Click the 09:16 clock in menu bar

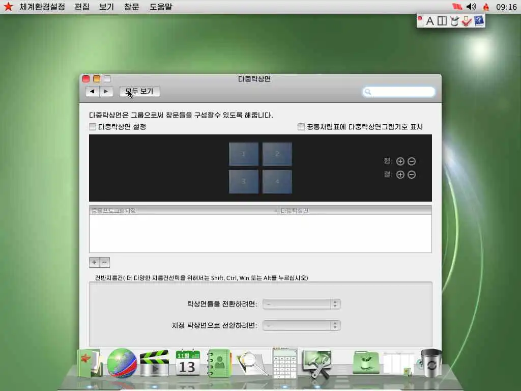(506, 7)
